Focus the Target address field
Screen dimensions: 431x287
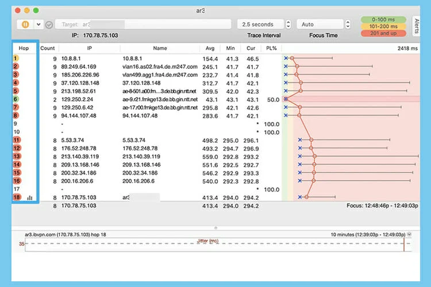click(x=143, y=25)
